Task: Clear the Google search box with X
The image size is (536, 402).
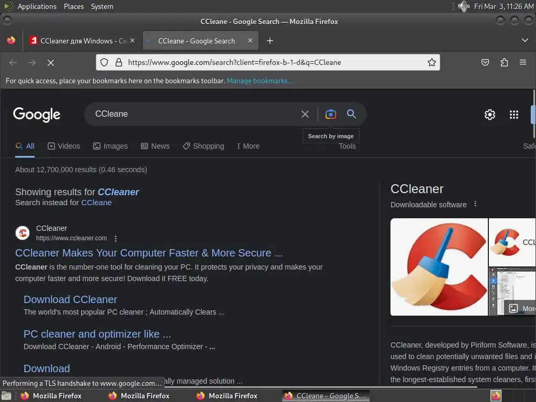Action: (305, 114)
